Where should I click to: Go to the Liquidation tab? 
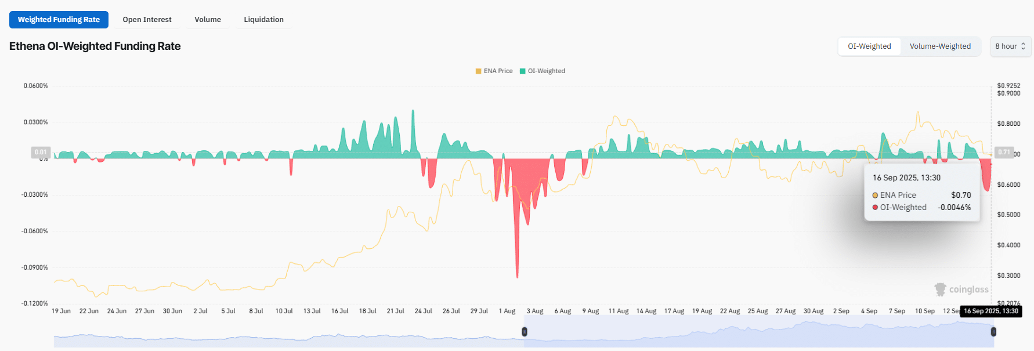point(263,20)
